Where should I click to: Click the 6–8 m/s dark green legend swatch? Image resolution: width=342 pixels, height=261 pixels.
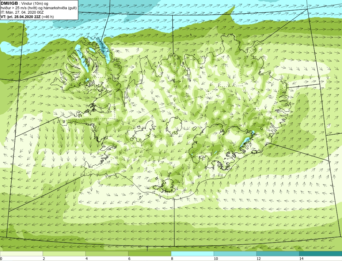pos(150,253)
